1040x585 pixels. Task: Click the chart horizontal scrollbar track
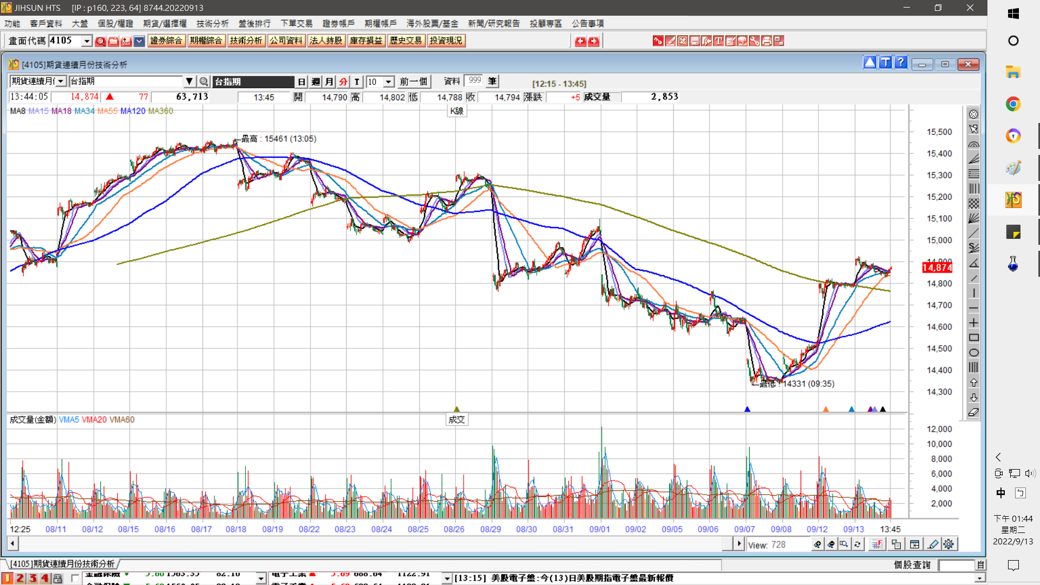click(368, 543)
